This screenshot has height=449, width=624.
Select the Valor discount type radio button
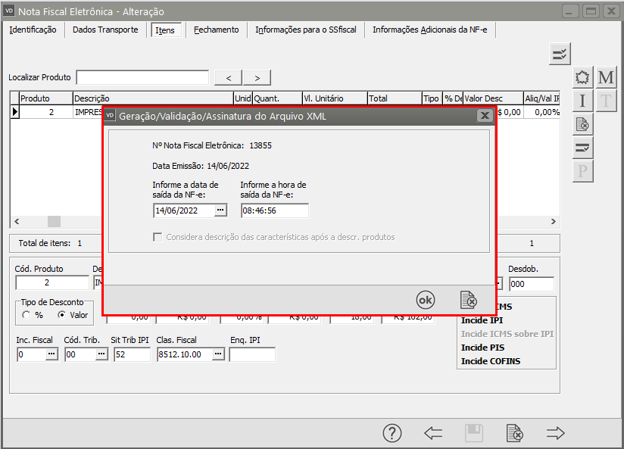click(x=61, y=315)
